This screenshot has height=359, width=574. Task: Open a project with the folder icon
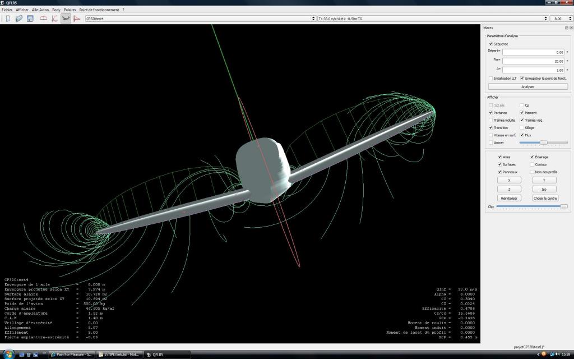(x=19, y=19)
